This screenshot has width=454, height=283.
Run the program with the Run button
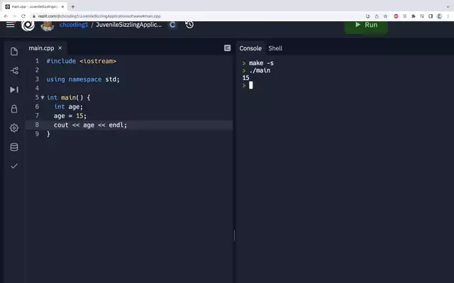(366, 25)
